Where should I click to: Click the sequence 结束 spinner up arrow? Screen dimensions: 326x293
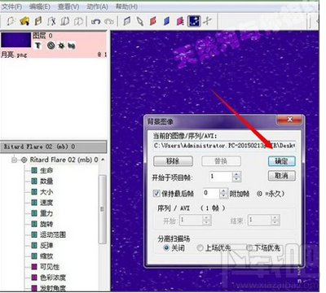pyautogui.click(x=275, y=217)
